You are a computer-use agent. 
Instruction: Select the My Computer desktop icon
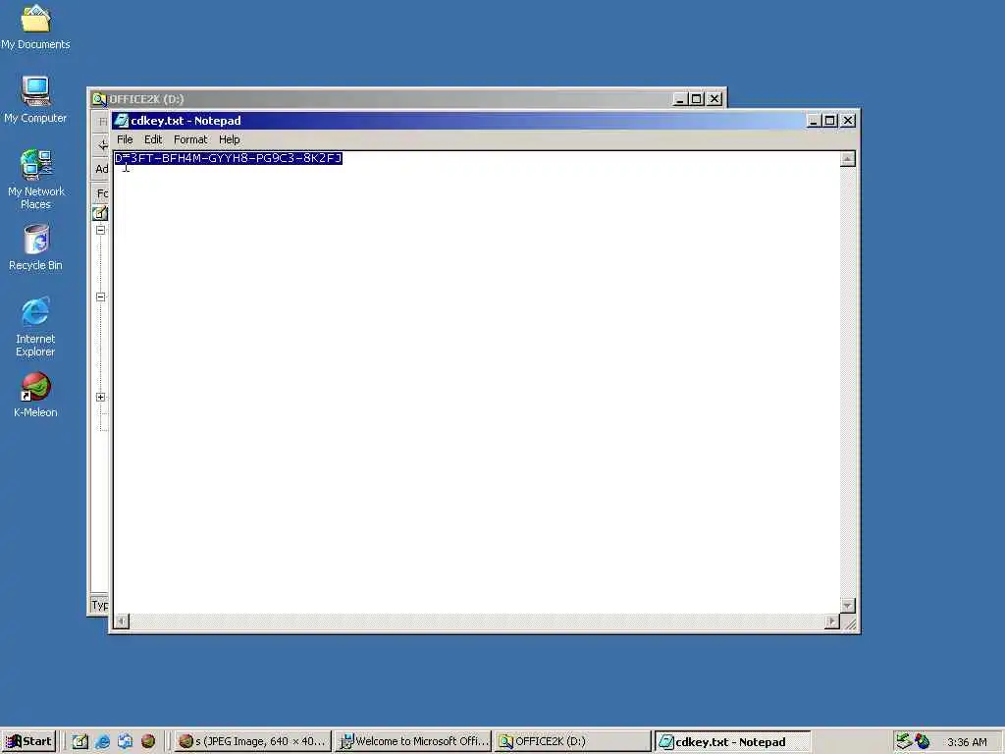click(x=35, y=99)
